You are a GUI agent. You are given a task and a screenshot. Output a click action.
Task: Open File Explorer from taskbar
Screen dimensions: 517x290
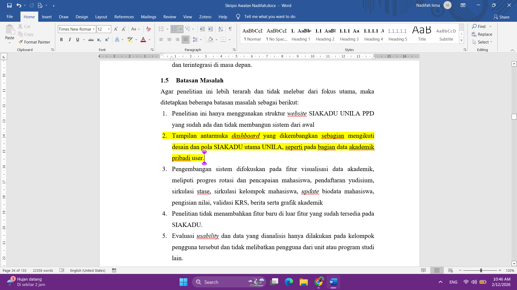[x=303, y=282]
